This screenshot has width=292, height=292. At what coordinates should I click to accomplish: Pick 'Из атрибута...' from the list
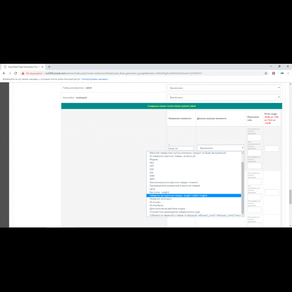(x=157, y=205)
